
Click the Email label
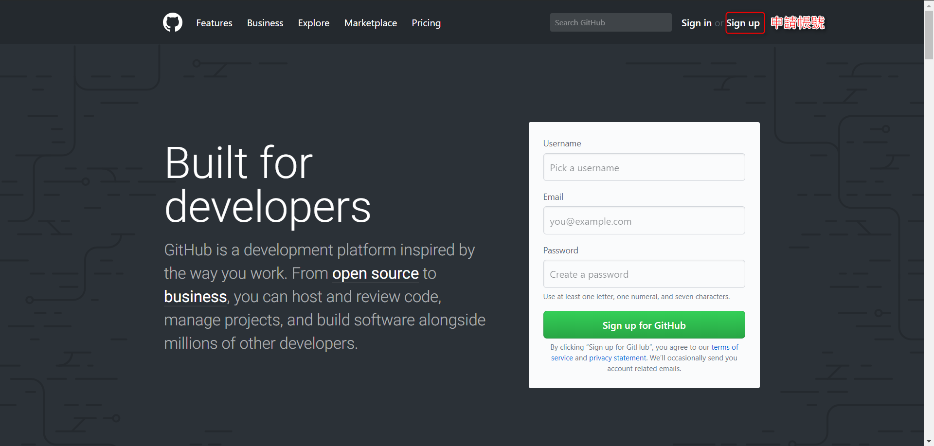[x=553, y=197]
